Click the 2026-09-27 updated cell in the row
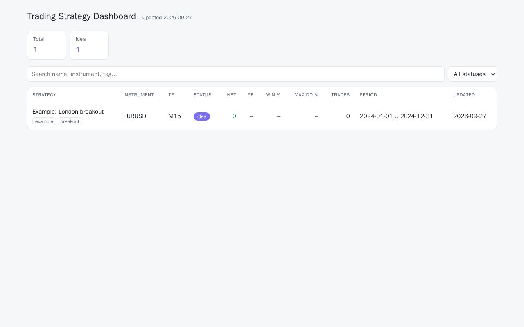This screenshot has height=327, width=524. click(x=470, y=116)
